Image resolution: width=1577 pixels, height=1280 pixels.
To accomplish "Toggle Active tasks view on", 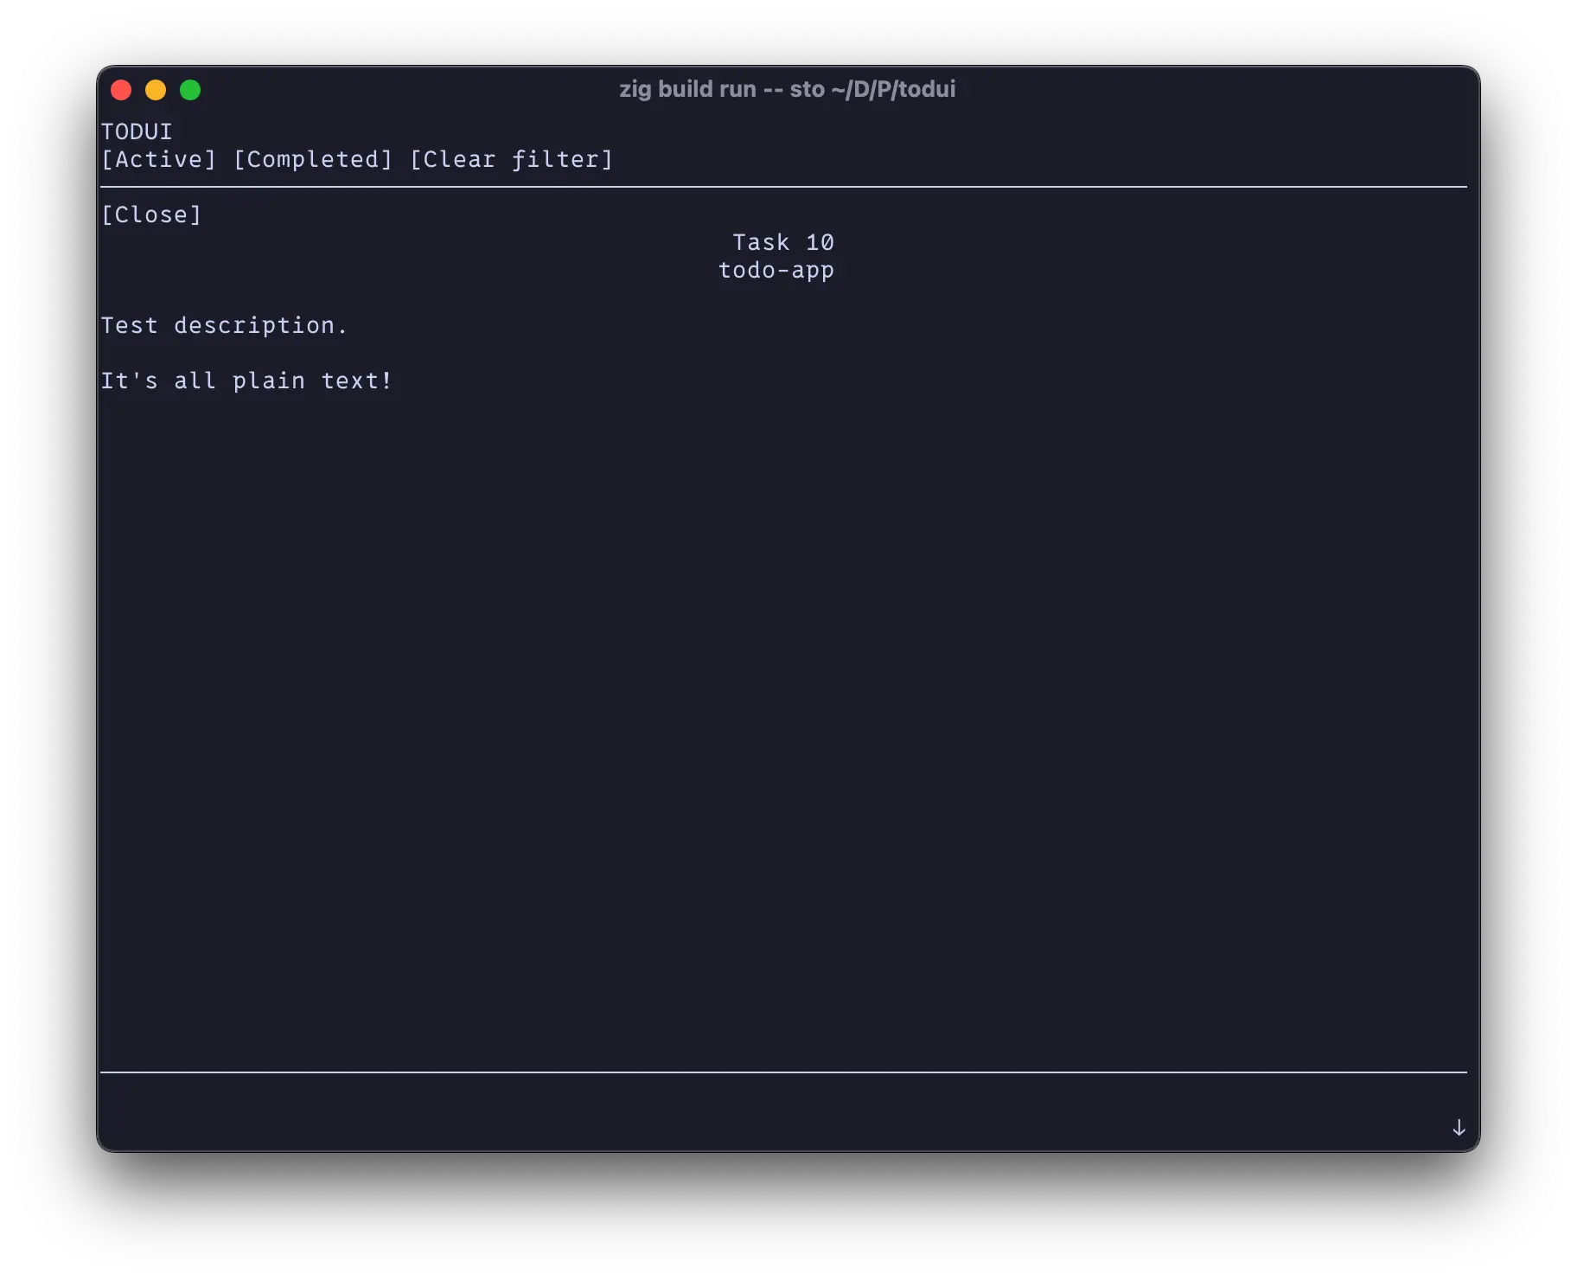I will [159, 159].
